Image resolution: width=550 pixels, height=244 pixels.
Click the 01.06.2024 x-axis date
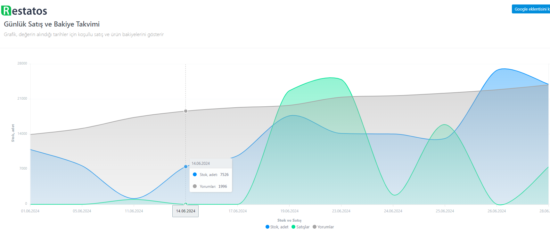(30, 211)
